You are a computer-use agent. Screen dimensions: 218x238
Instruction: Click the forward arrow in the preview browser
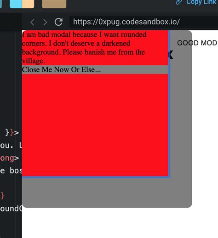click(45, 23)
